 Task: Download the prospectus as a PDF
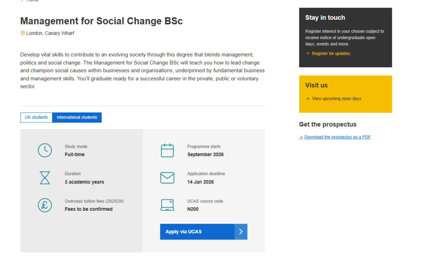pyautogui.click(x=338, y=137)
